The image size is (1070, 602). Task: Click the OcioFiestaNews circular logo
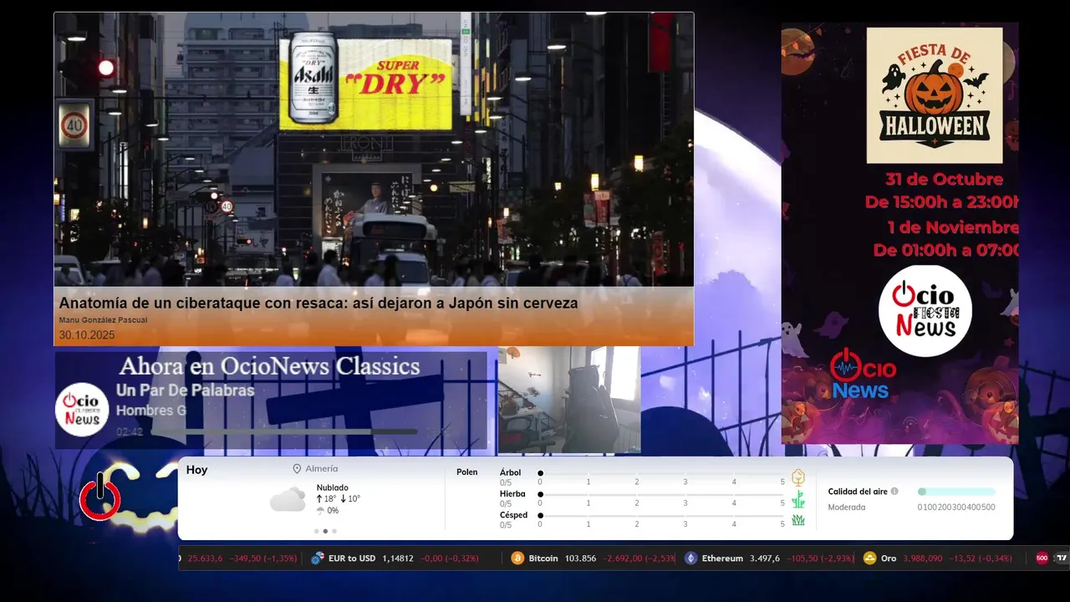(x=925, y=311)
